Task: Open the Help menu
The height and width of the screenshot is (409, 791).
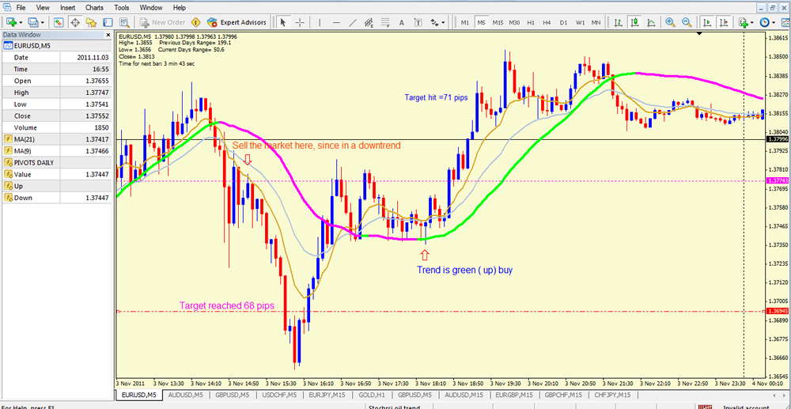Action: tap(179, 8)
